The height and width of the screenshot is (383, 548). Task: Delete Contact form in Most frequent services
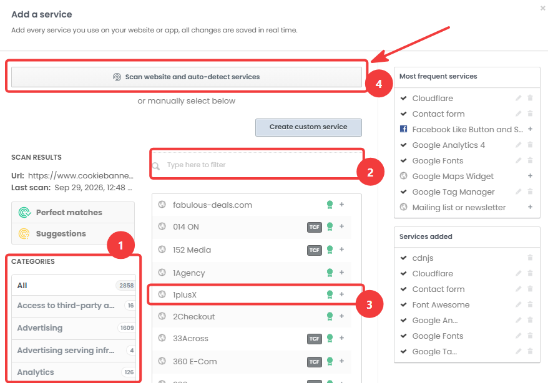(x=530, y=114)
